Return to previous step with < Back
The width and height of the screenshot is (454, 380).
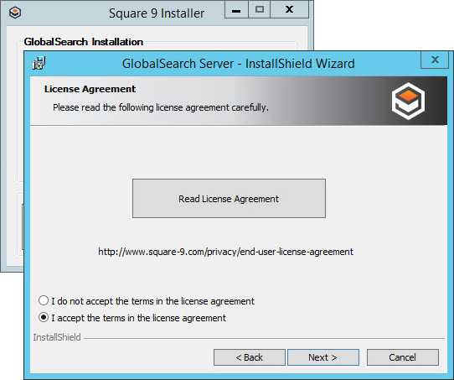250,357
